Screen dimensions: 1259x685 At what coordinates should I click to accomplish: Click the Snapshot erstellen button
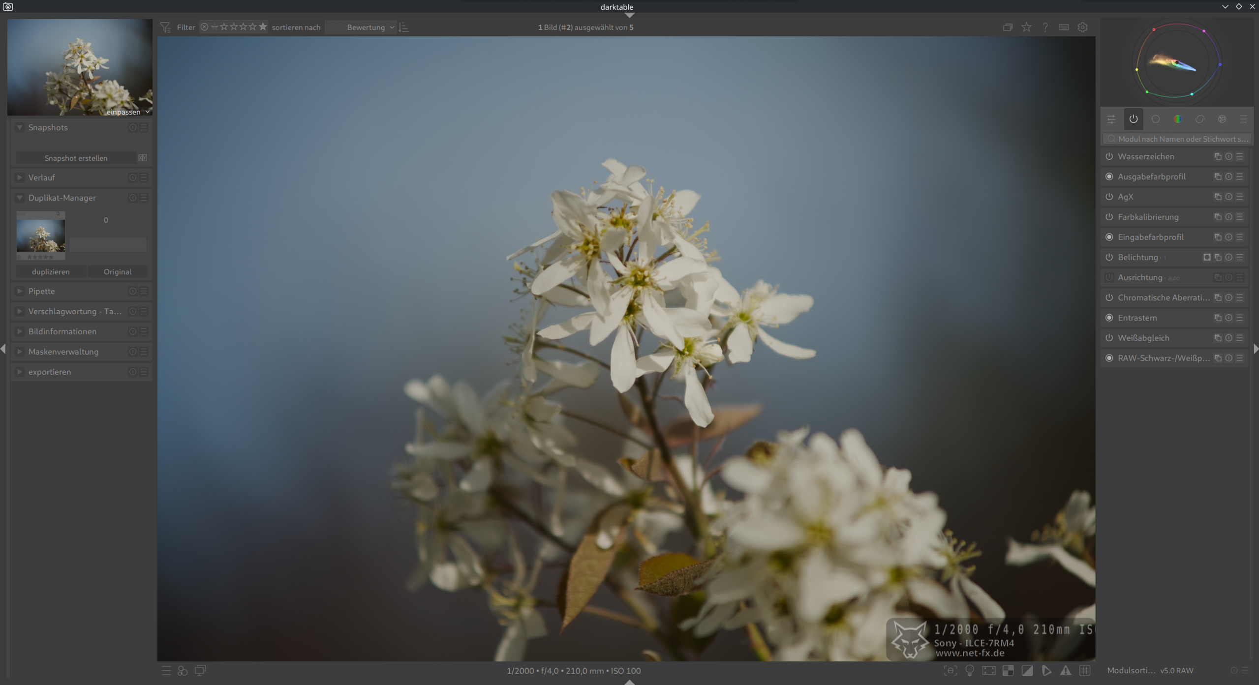point(76,158)
